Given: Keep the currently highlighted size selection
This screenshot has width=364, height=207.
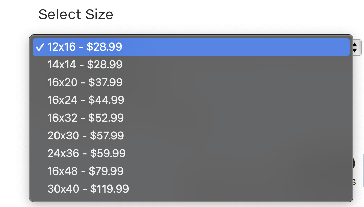Looking at the screenshot, I should pos(191,47).
